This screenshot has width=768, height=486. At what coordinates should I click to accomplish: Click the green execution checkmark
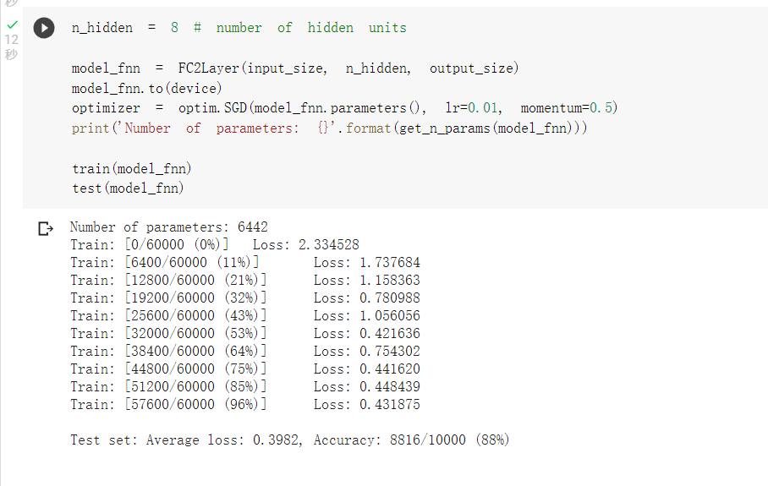[11, 25]
